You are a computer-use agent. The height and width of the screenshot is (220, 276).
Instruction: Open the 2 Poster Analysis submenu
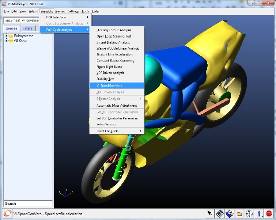coord(117,99)
